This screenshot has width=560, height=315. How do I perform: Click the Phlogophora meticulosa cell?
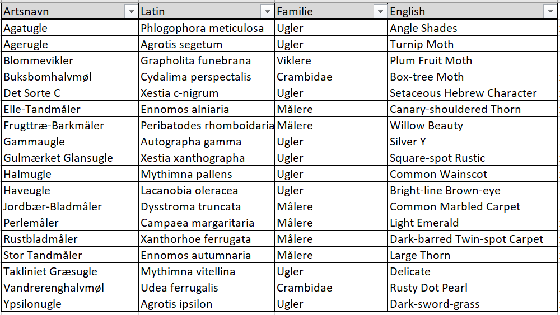(x=206, y=28)
